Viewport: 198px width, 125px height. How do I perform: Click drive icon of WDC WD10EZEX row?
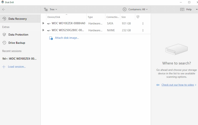coord(49,23)
